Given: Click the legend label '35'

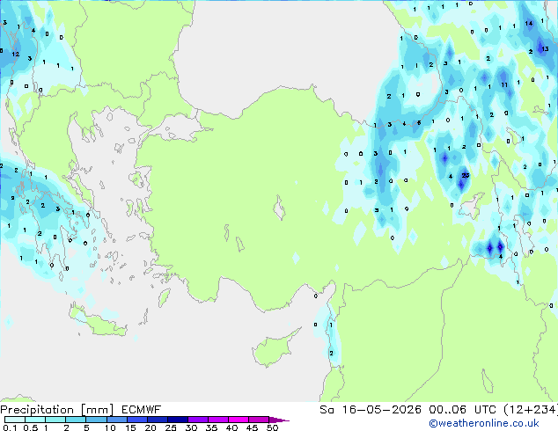Looking at the screenshot, I should click(211, 427).
